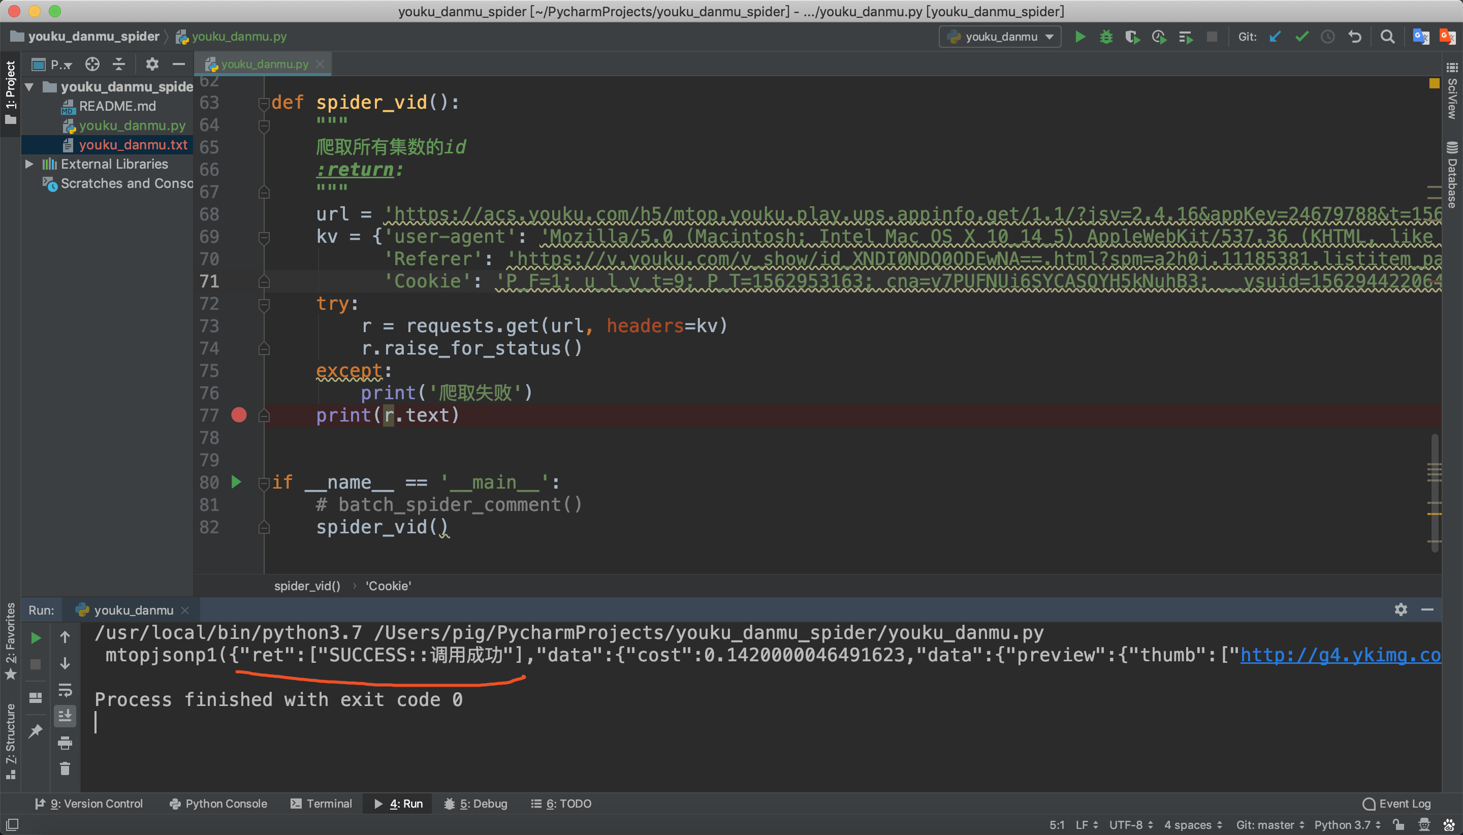Open the Terminal tool tab

pos(321,804)
